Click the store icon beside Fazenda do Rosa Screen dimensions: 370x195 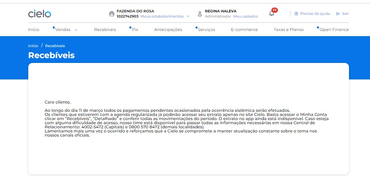(111, 14)
